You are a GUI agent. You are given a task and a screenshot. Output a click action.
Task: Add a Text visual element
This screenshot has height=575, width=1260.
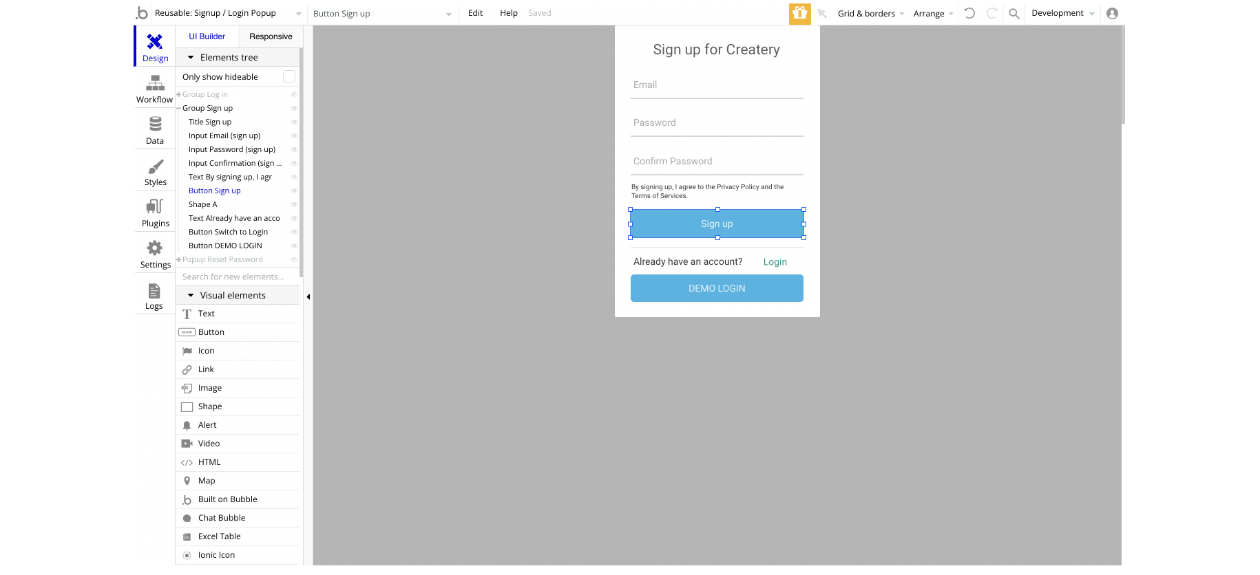238,314
